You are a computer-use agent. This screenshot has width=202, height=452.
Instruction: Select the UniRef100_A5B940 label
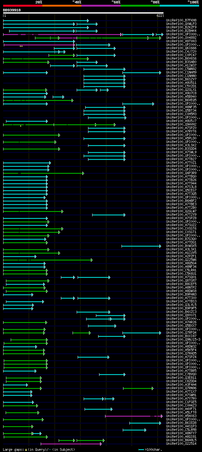click(181, 97)
